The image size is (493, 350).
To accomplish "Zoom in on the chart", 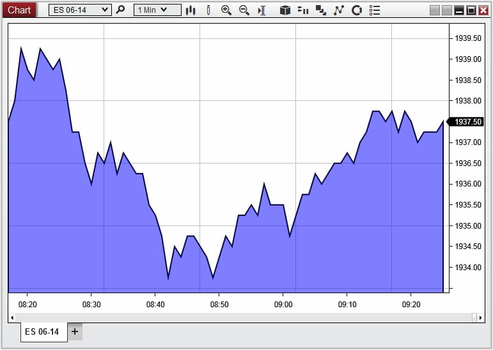I will [226, 10].
